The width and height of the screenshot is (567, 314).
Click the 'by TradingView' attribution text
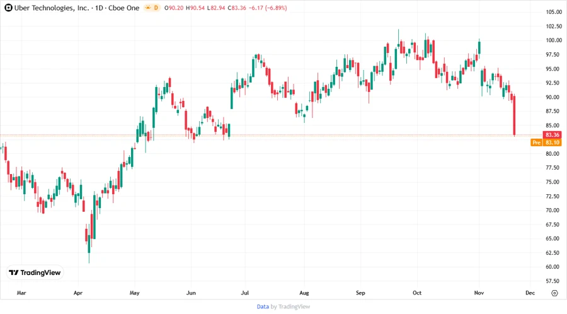pos(290,307)
